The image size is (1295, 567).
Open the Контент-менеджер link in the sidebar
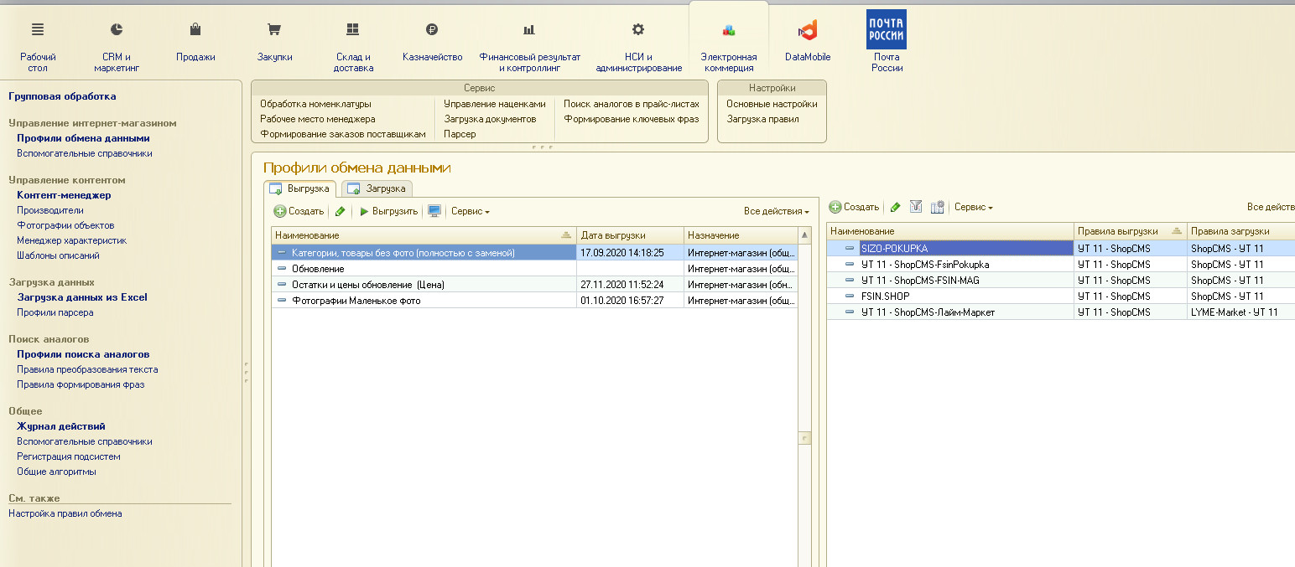pyautogui.click(x=64, y=195)
